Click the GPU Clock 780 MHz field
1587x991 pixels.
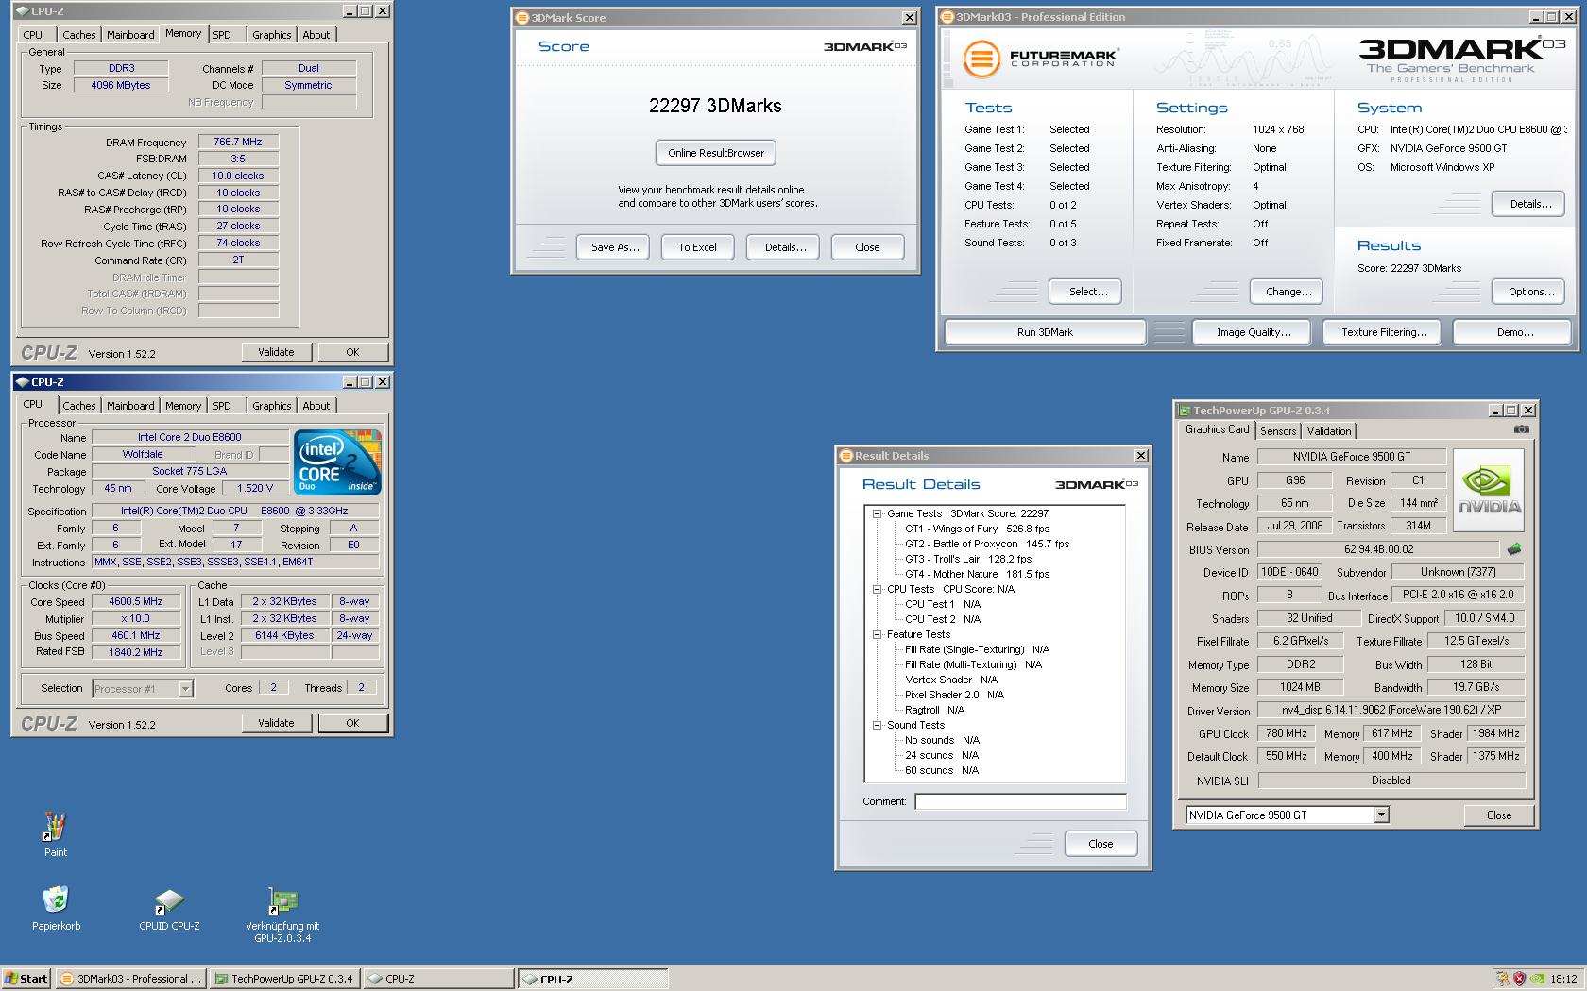tap(1286, 734)
